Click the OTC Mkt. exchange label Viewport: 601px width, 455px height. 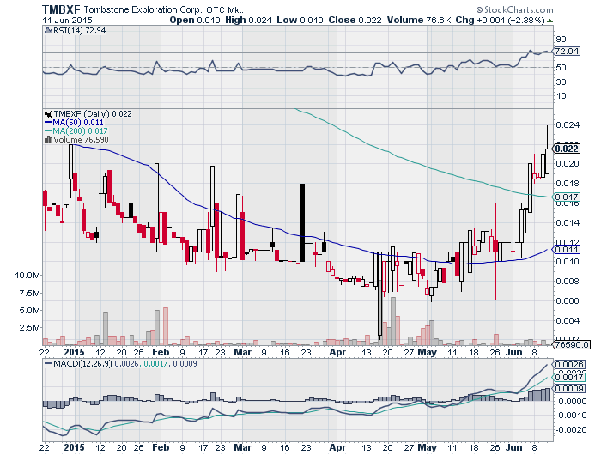[x=225, y=10]
